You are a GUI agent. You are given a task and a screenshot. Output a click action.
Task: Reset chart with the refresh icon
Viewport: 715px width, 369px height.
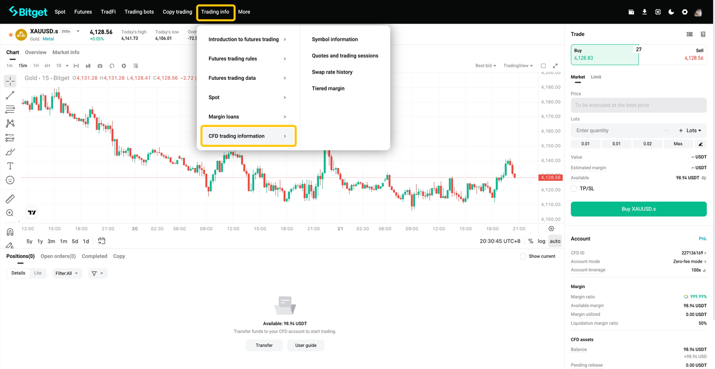(112, 66)
